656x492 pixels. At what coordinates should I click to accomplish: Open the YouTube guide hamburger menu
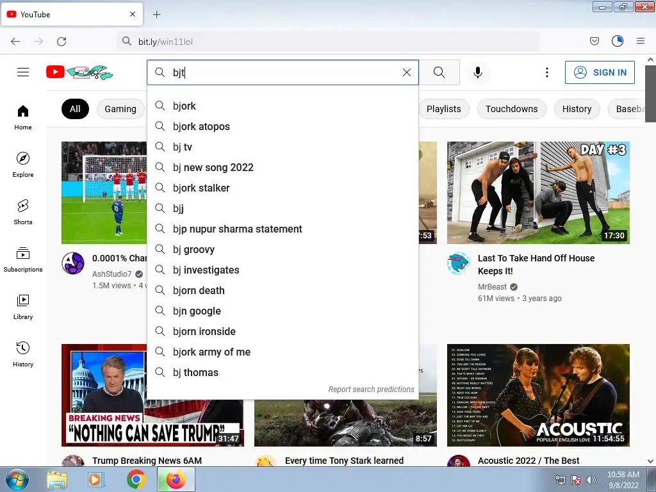23,72
